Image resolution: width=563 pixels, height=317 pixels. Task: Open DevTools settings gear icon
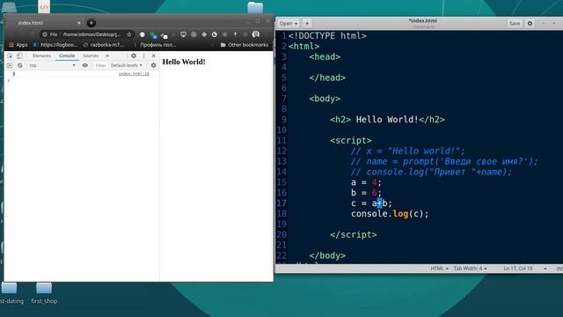(134, 55)
